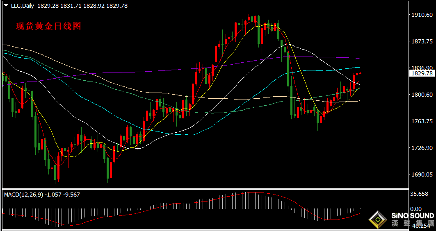
Task: Open the chart menu triangle beside LLG,Daily
Action: (6, 5)
